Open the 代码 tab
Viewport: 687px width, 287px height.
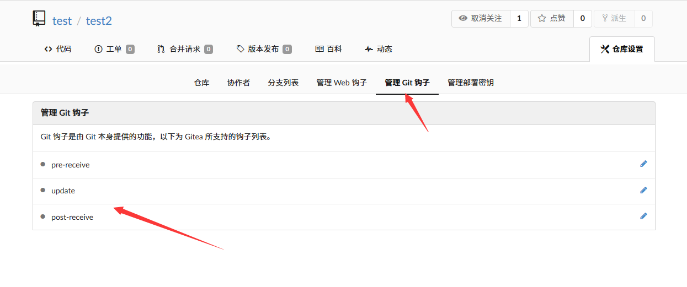click(x=58, y=49)
